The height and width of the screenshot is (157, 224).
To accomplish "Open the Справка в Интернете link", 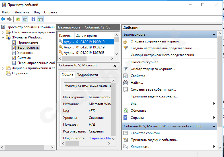I will [100, 138].
